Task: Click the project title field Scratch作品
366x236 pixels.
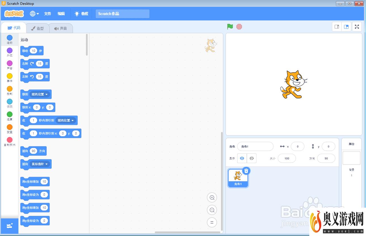Action: (122, 14)
